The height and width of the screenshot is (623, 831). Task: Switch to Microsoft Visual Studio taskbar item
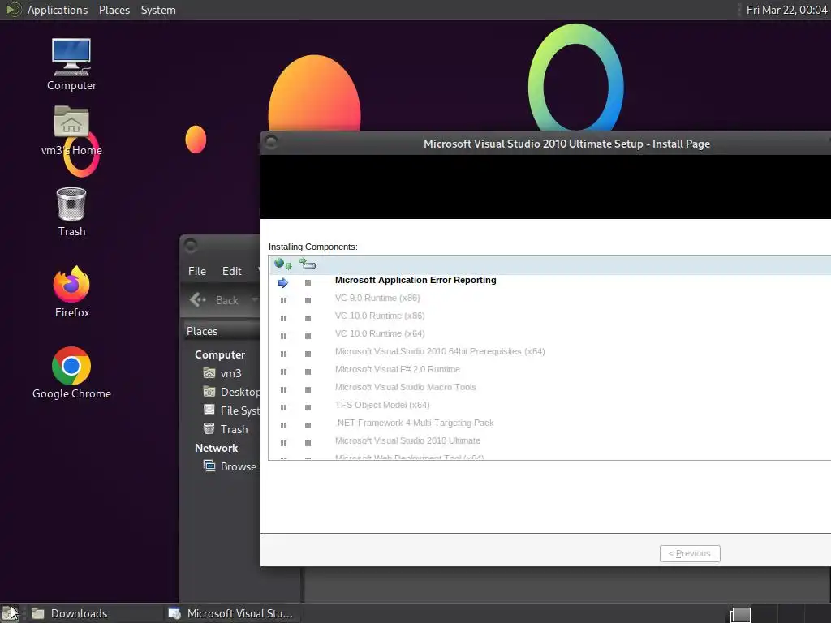click(x=233, y=613)
